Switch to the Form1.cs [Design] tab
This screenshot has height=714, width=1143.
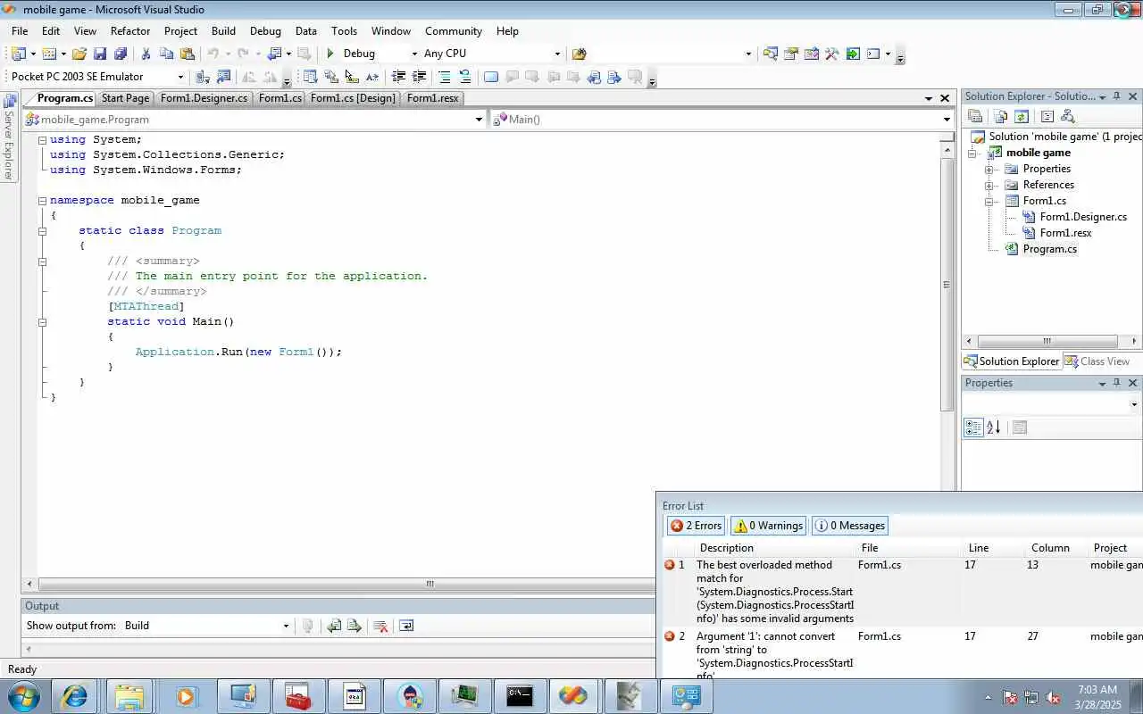click(x=353, y=98)
